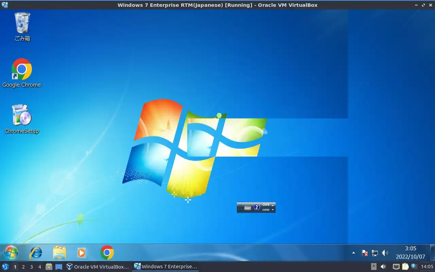Screen dimensions: 435x272
Task: Open host wired network tray icon
Action: (396, 267)
